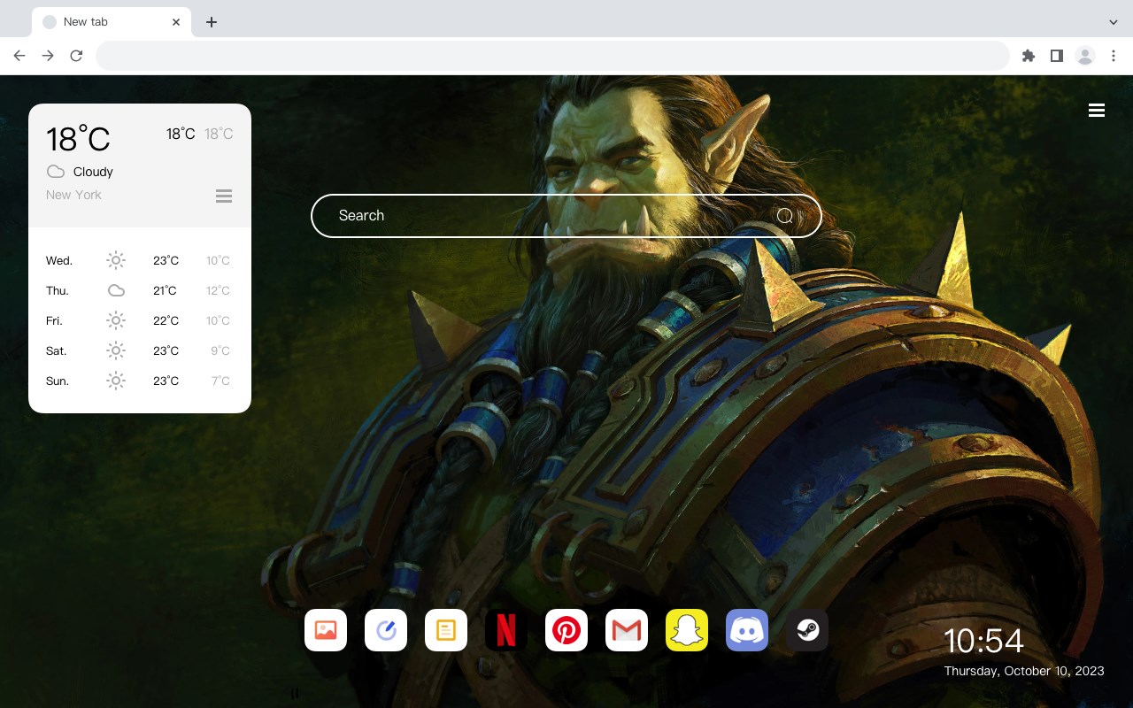Launch the Netflix shortcut
This screenshot has width=1133, height=708.
506,630
